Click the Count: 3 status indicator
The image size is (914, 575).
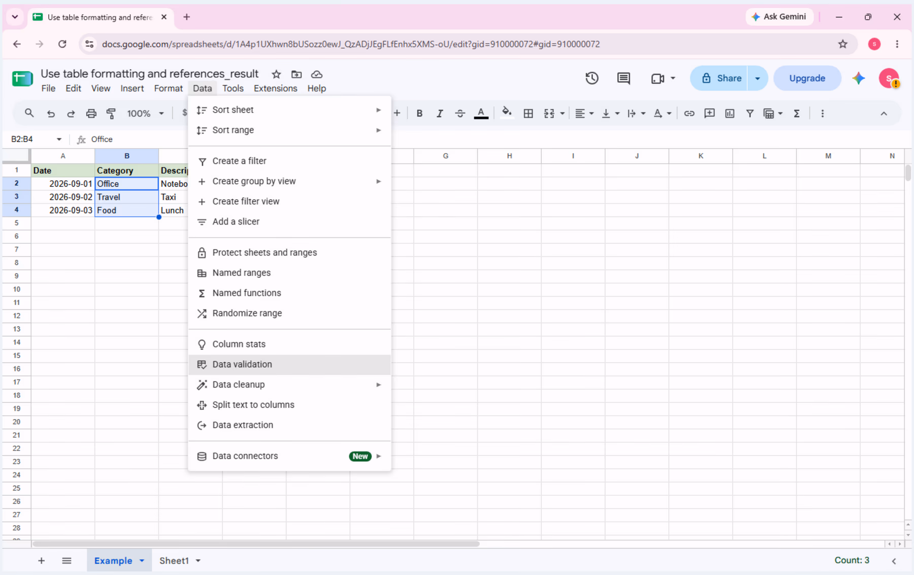[852, 560]
